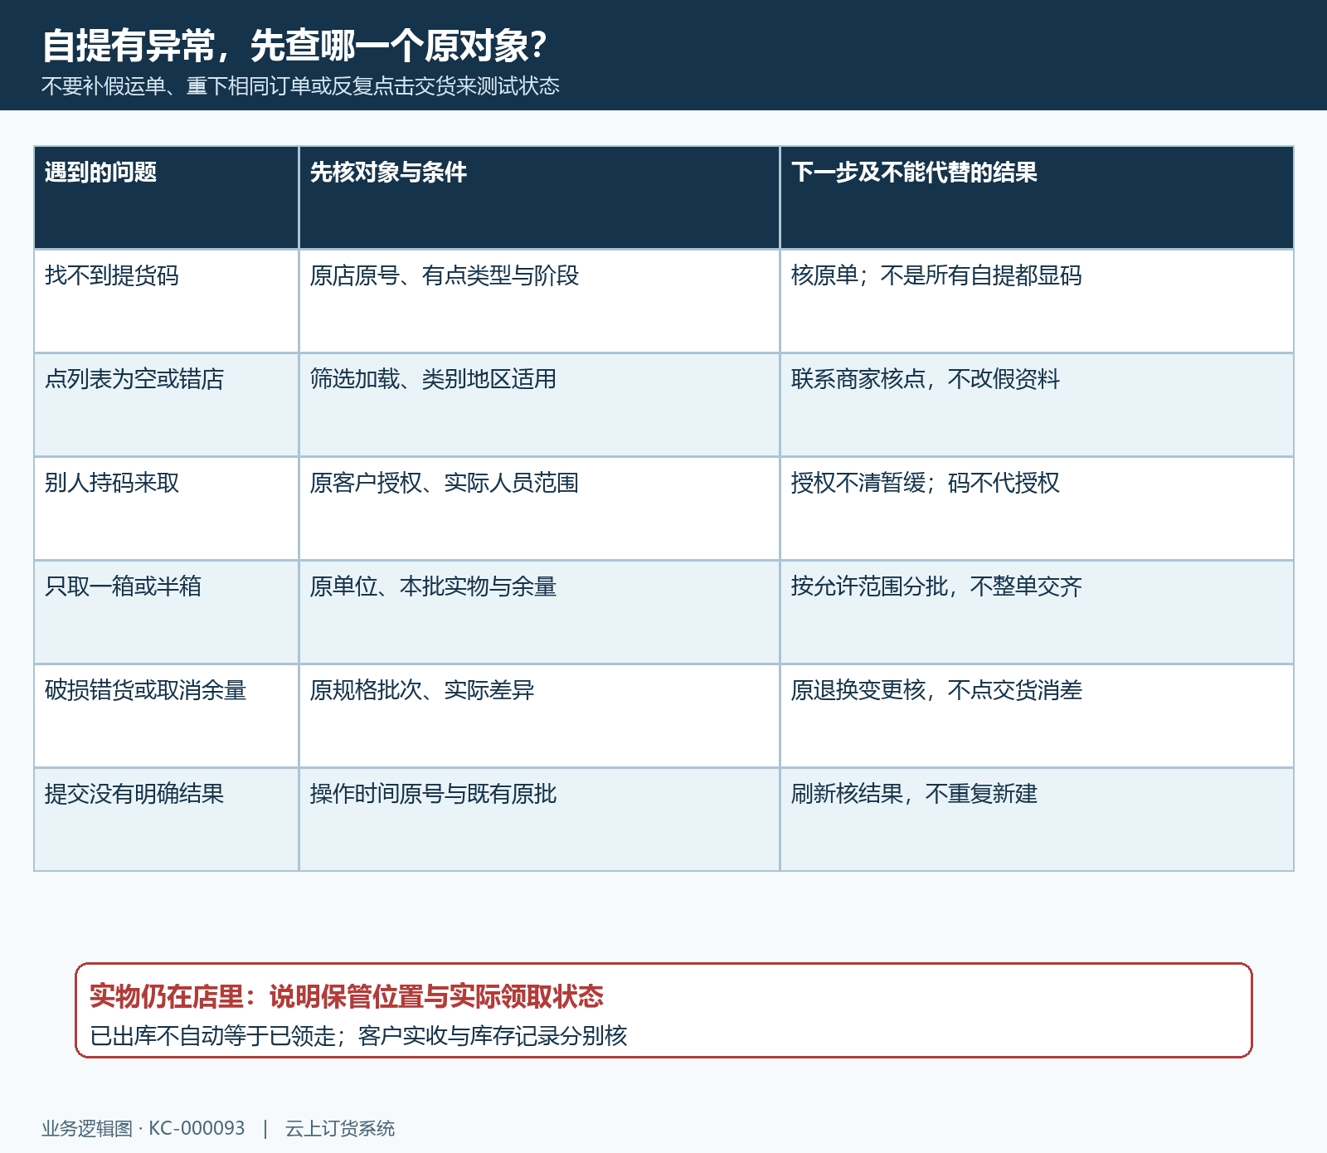Click the cell '只取一箱或半箱'
This screenshot has height=1153, width=1327.
click(x=166, y=612)
